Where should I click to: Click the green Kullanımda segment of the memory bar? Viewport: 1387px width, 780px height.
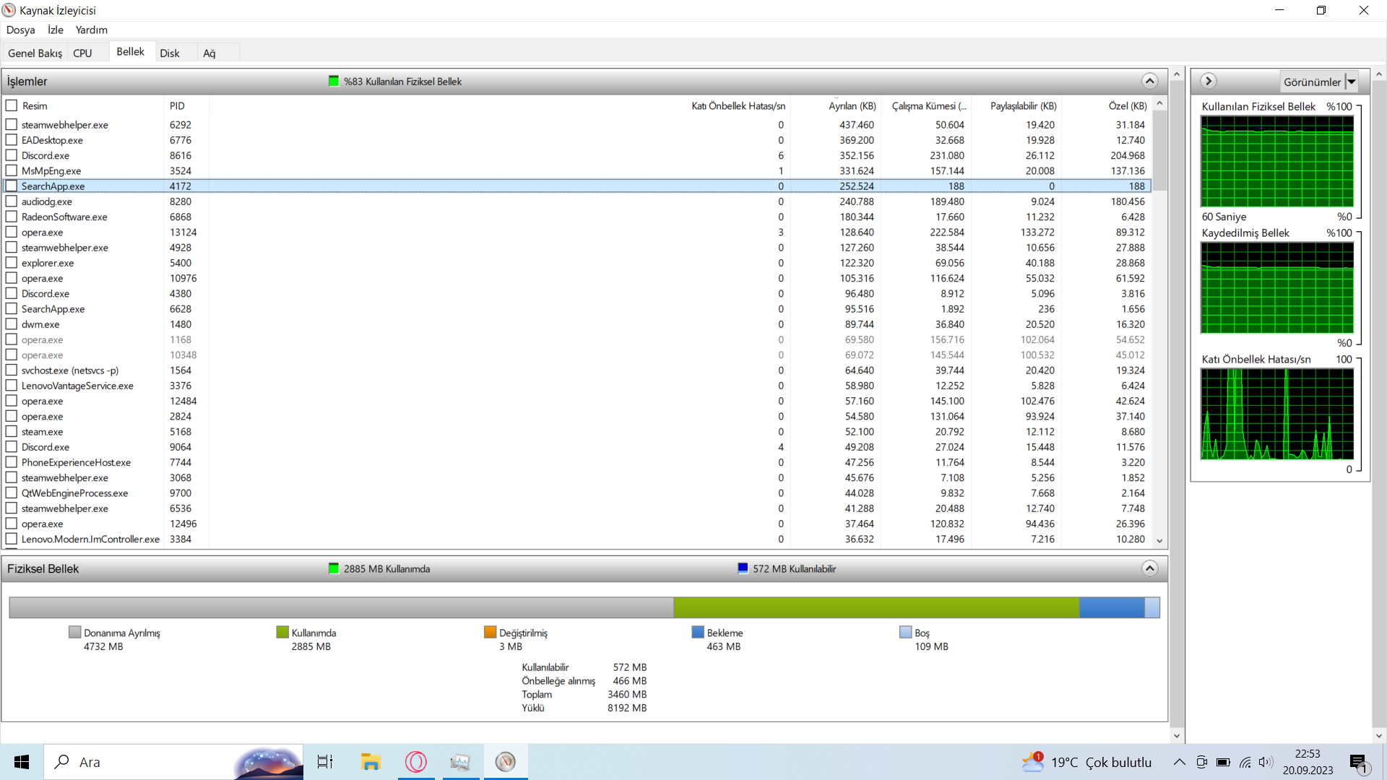876,607
